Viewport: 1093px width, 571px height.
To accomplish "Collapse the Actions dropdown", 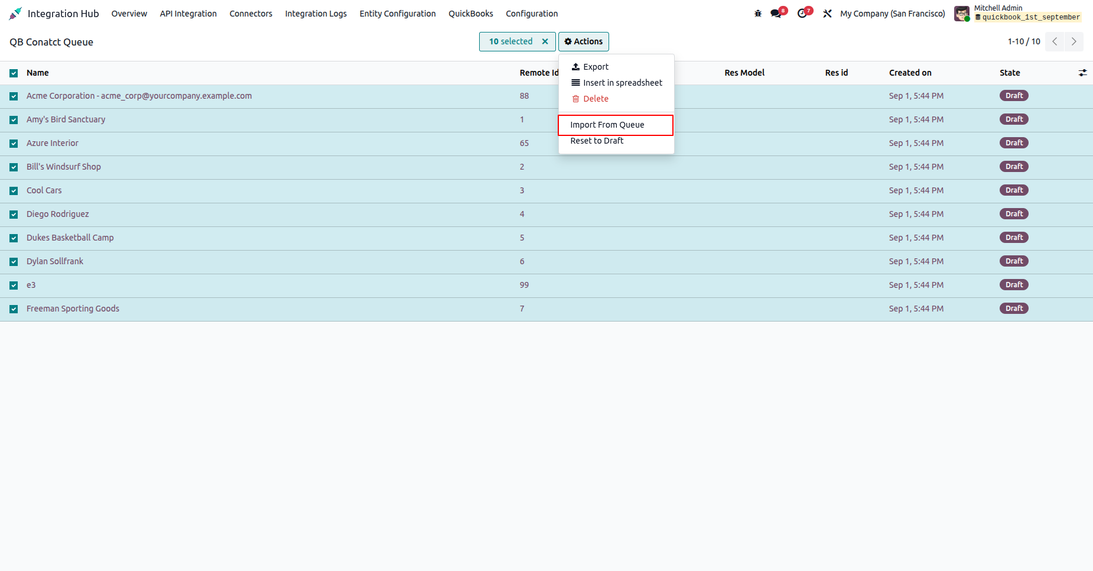I will pos(583,41).
